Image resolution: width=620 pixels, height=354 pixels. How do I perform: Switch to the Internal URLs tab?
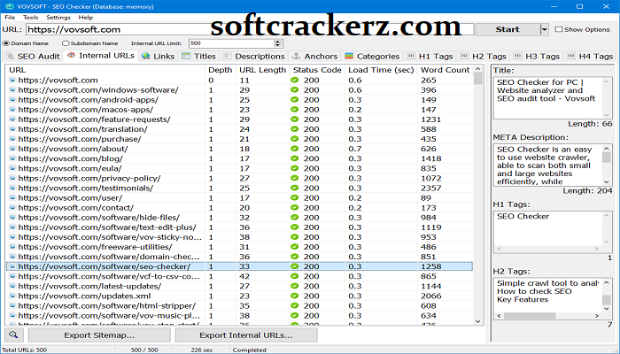102,56
